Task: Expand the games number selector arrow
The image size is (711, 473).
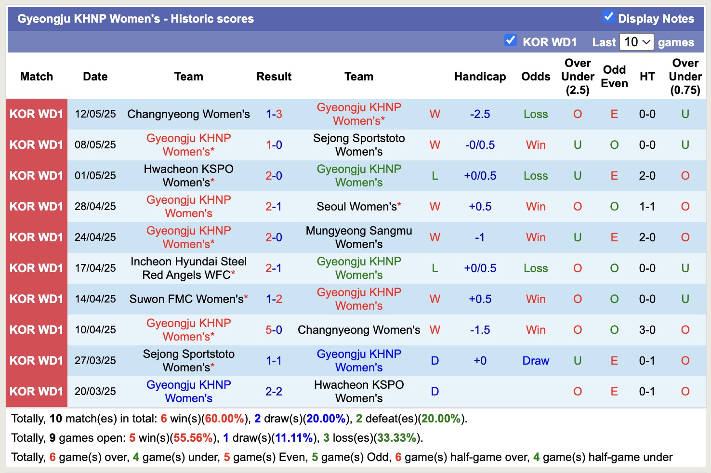Action: point(645,42)
